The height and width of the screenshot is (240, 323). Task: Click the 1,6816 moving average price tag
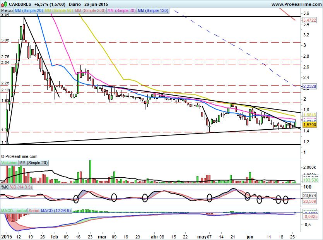tap(309, 115)
